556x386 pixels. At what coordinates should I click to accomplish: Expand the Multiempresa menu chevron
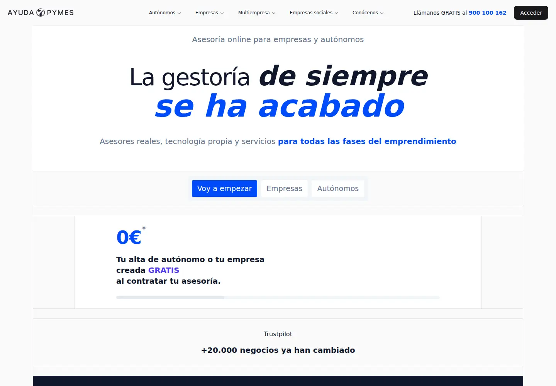click(x=274, y=13)
